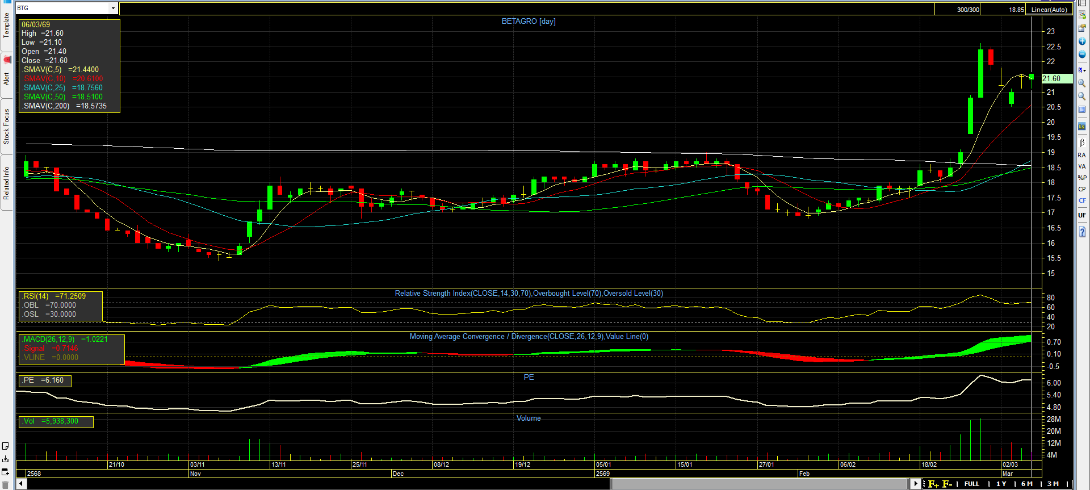Click the bottom-left download arrow icon
Image resolution: width=1090 pixels, height=490 pixels.
5,459
